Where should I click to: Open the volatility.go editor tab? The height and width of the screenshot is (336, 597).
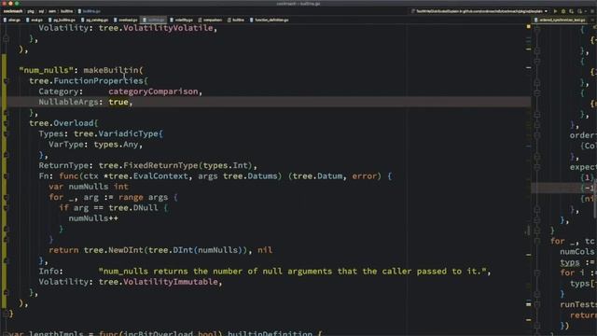point(181,20)
